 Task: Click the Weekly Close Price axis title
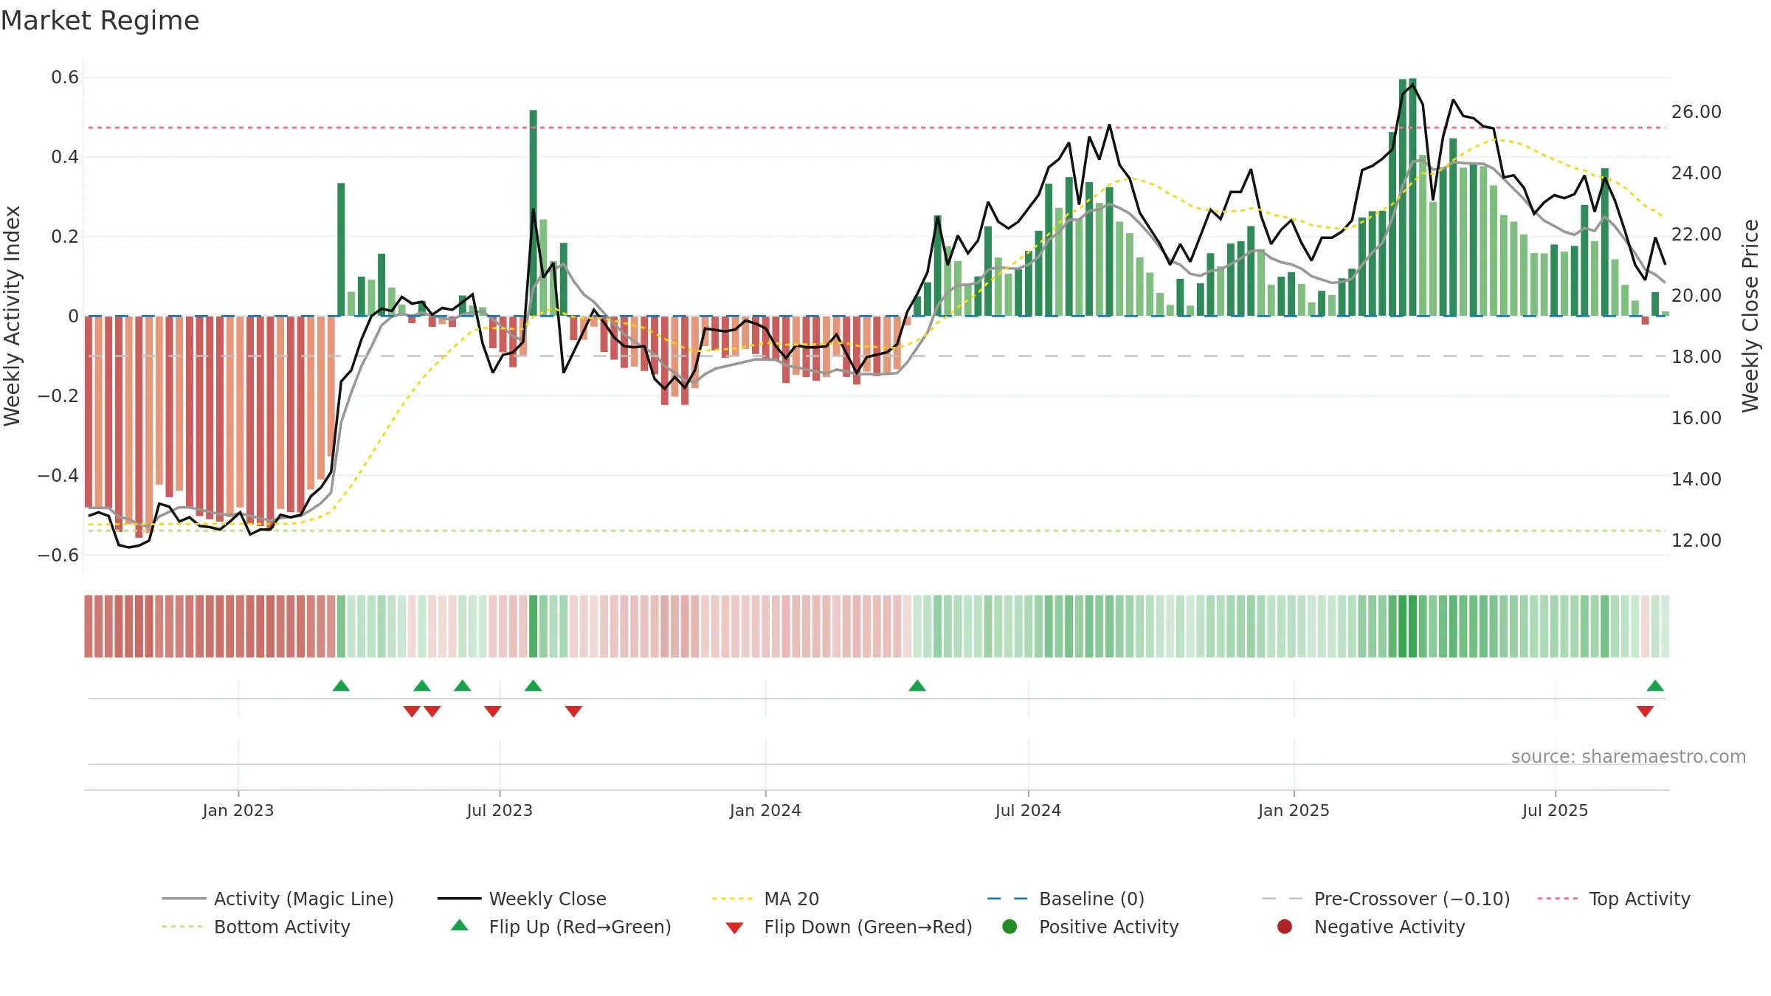coord(1750,316)
